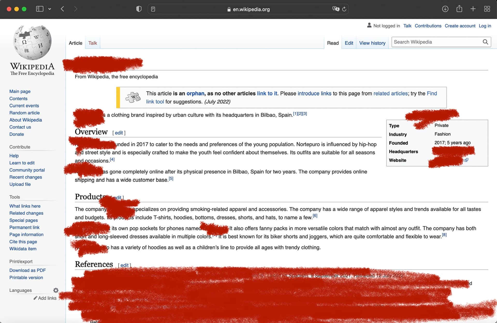Open a new tab with plus icon
Viewport: 497px width, 323px height.
tap(473, 9)
